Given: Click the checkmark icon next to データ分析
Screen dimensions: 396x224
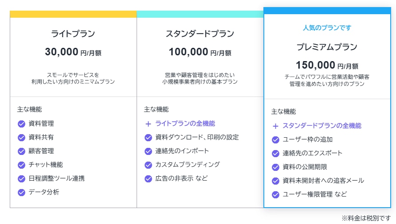Looking at the screenshot, I should pos(21,192).
